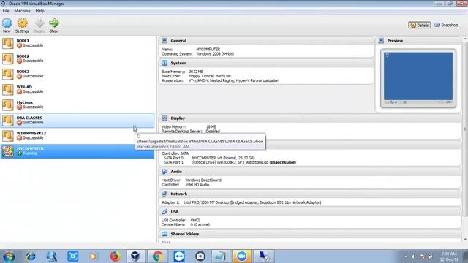Click the Discard toolbar icon

39,23
